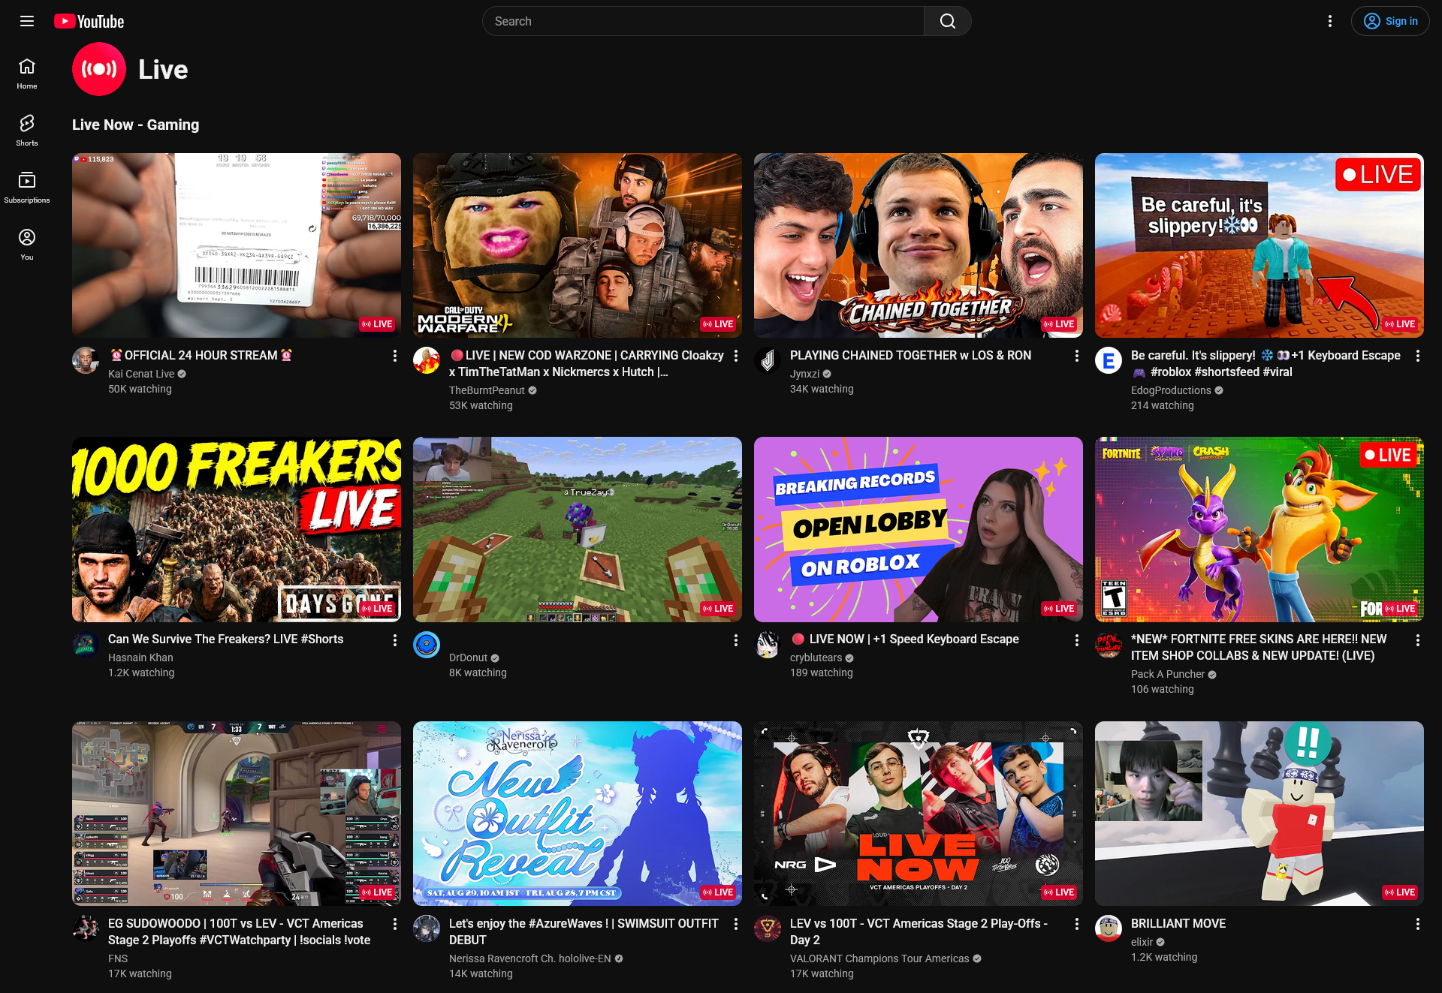Viewport: 1442px width, 993px height.
Task: Open Home in the sidebar
Action: [x=27, y=74]
